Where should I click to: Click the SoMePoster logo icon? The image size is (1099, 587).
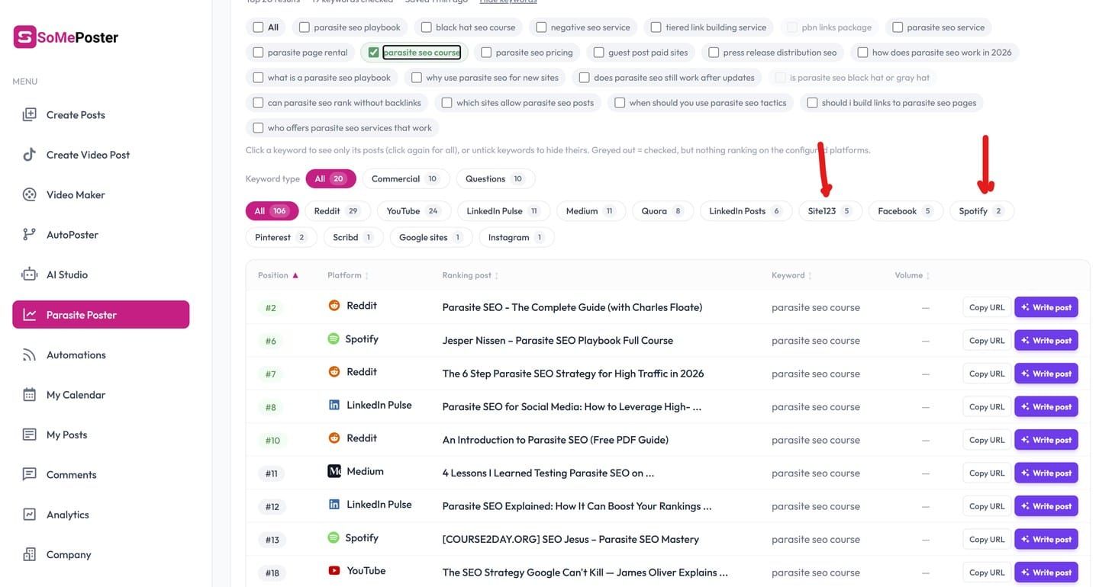pyautogui.click(x=25, y=37)
